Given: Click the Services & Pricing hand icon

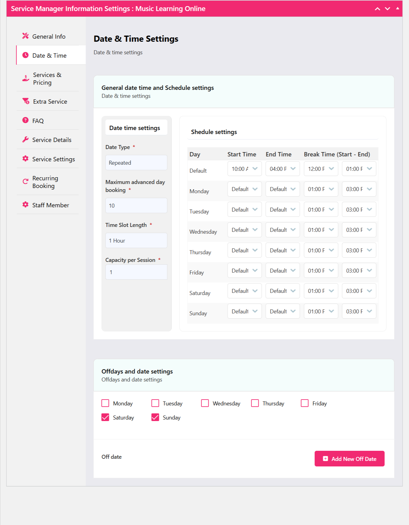Looking at the screenshot, I should 26,79.
